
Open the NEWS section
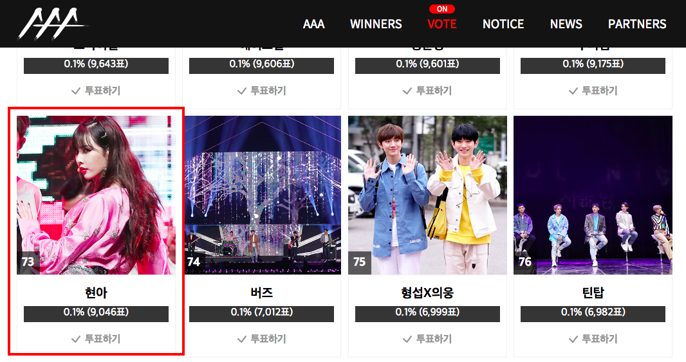566,24
